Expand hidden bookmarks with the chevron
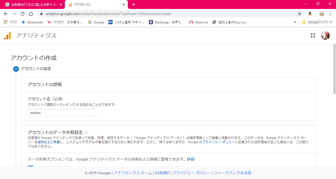 coord(295,22)
